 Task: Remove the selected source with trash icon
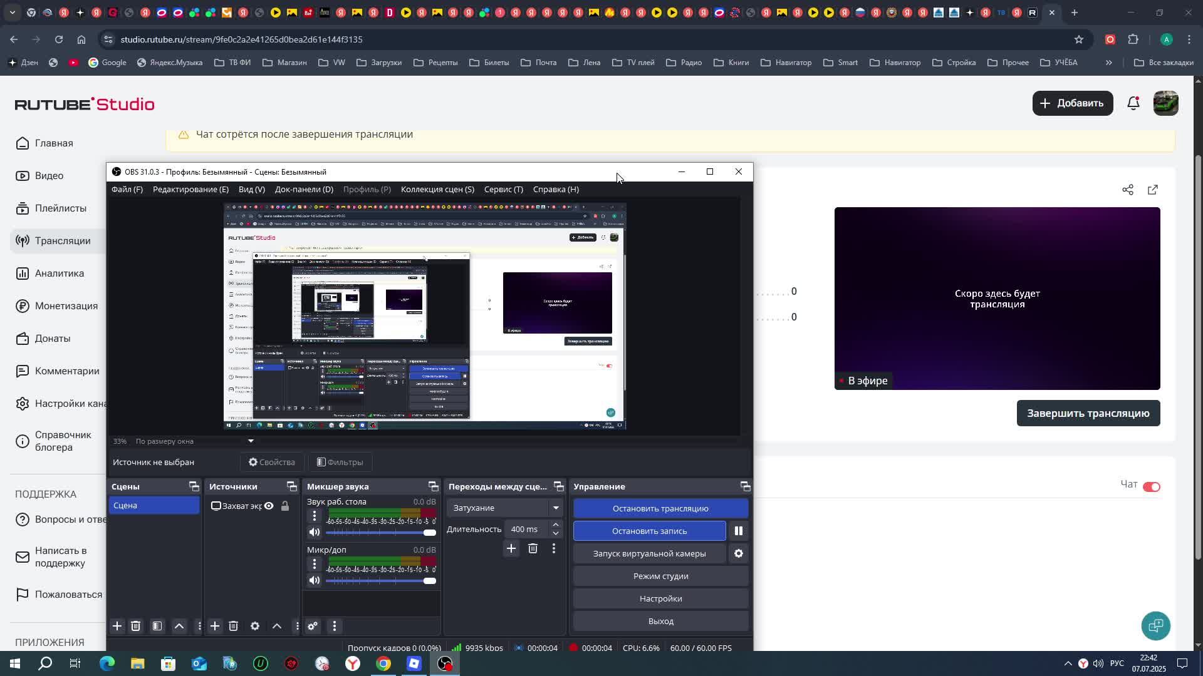pyautogui.click(x=234, y=626)
